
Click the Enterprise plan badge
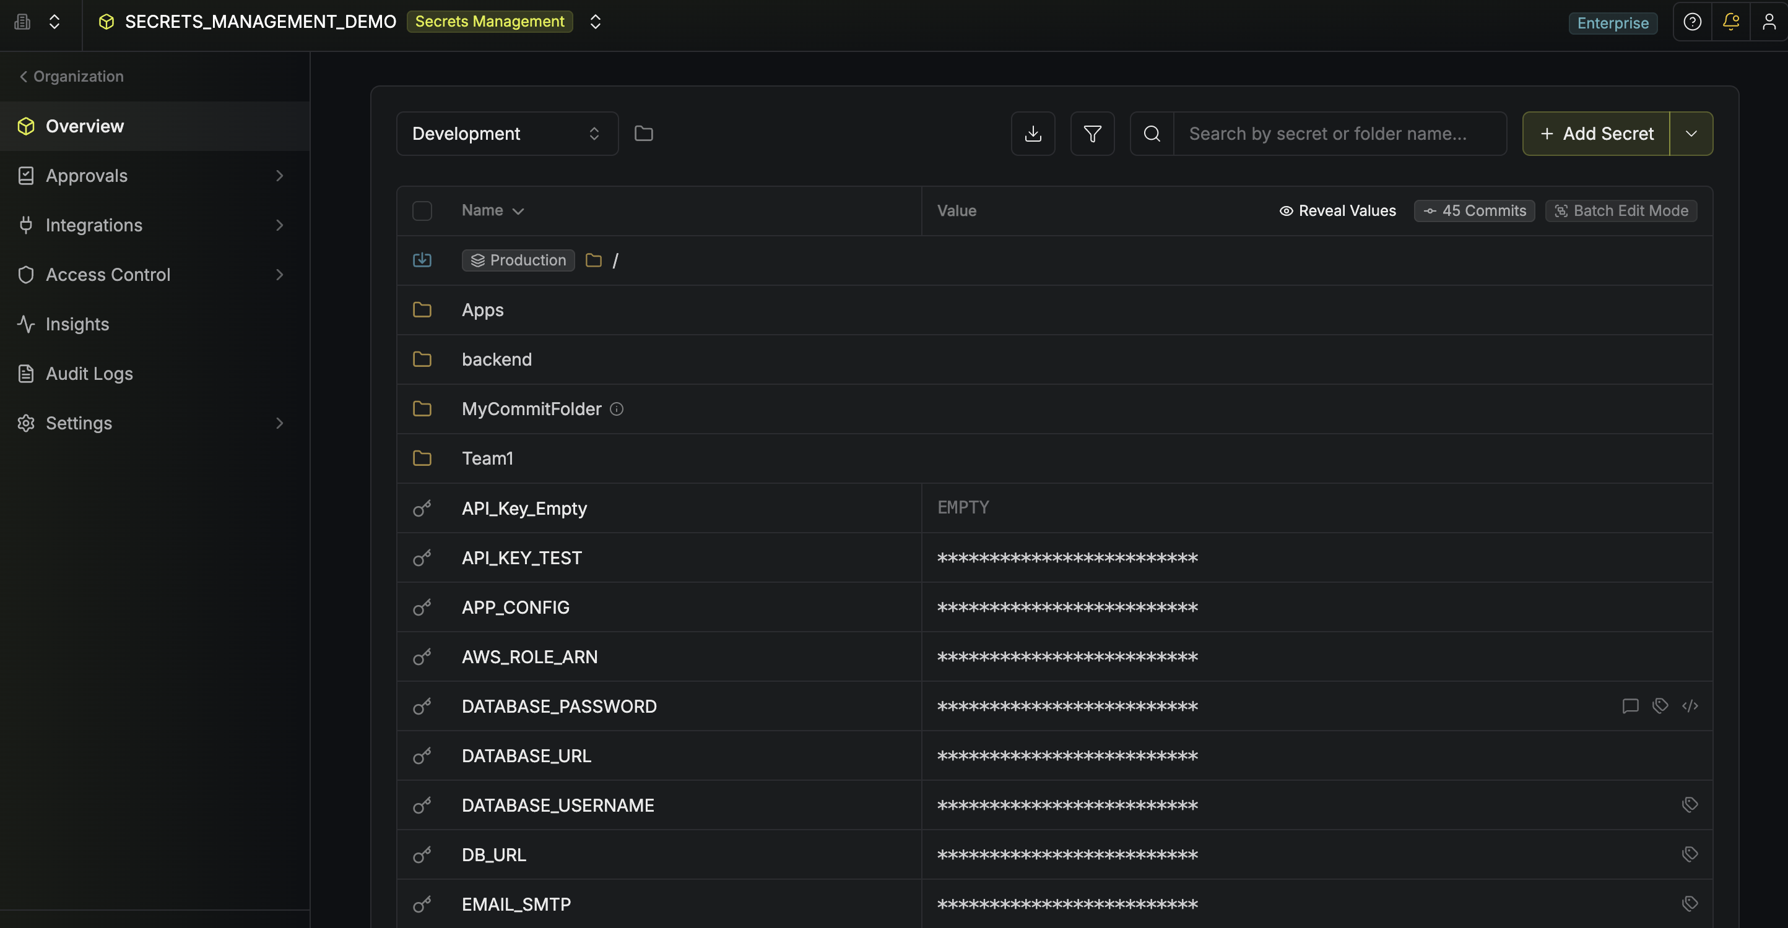(1612, 23)
